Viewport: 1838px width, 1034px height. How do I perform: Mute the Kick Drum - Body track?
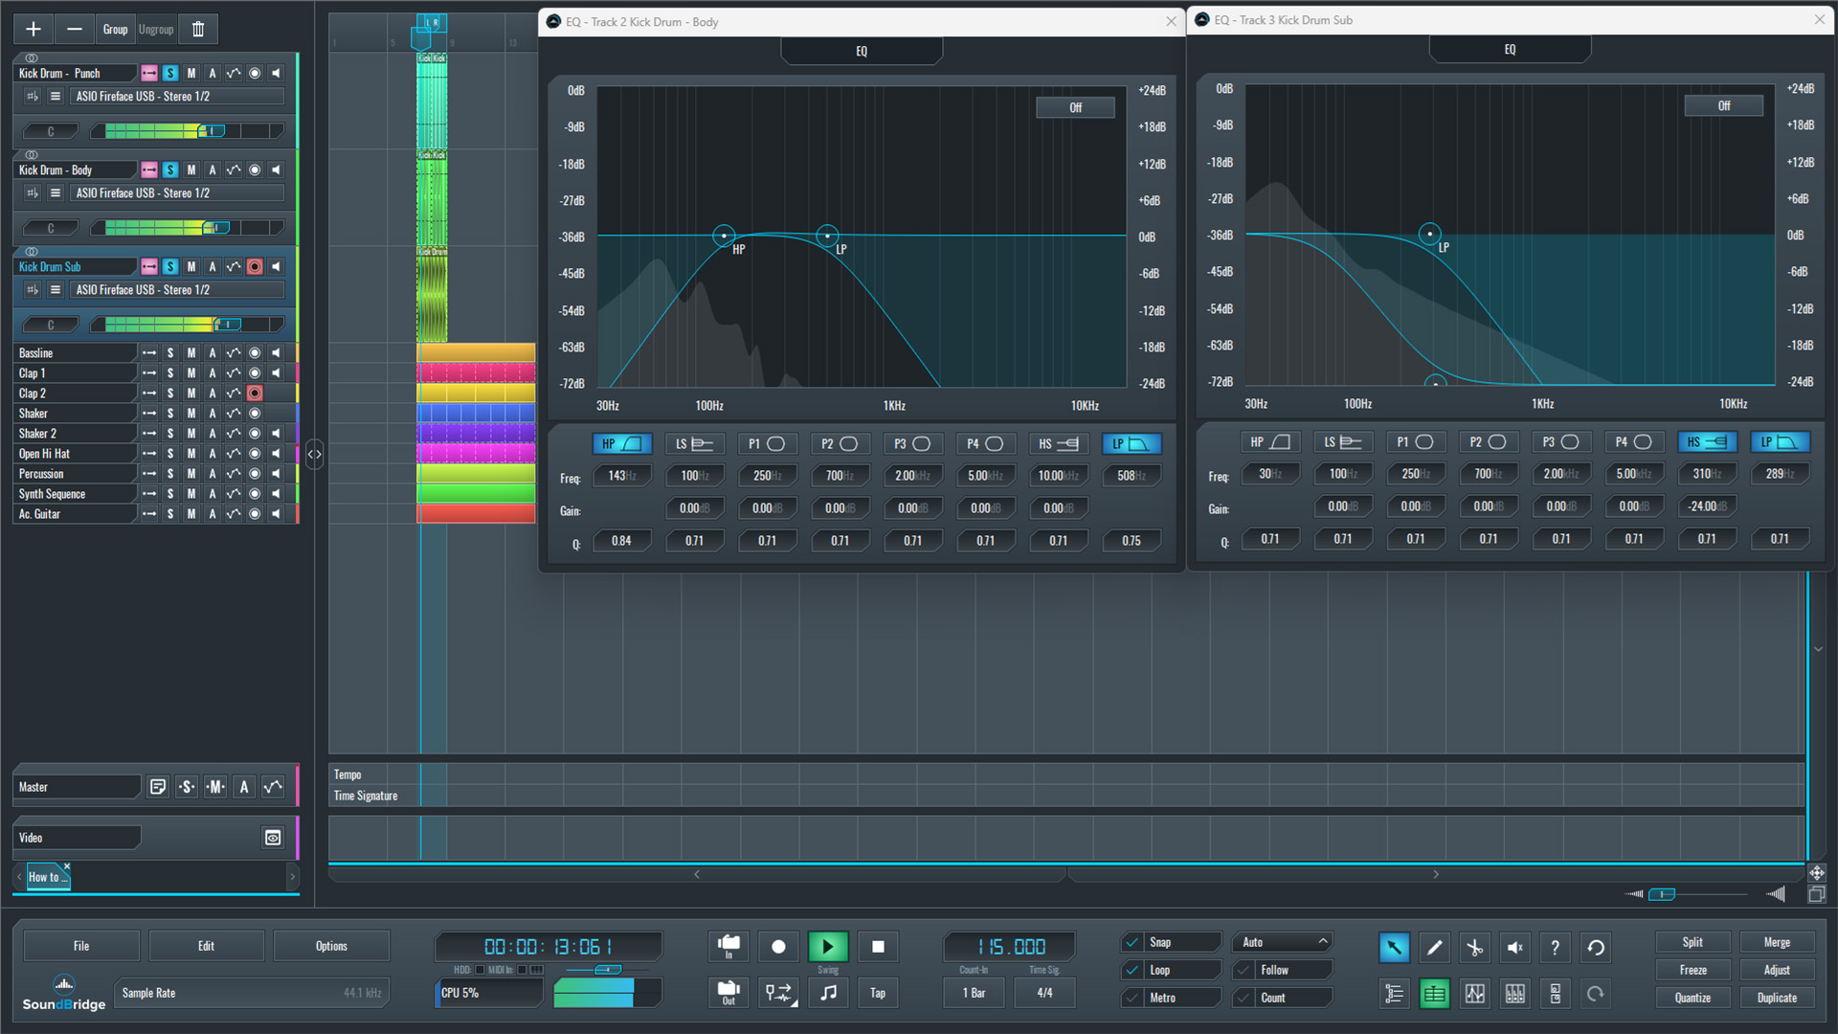tap(191, 170)
